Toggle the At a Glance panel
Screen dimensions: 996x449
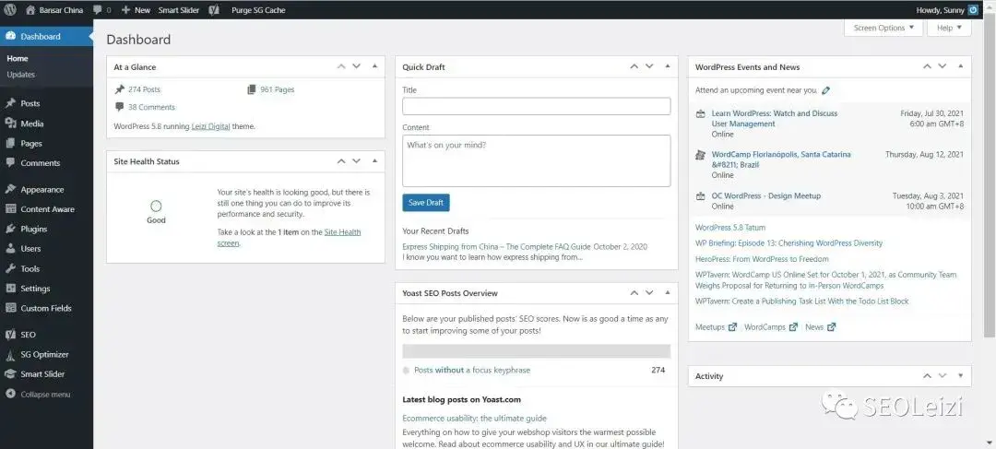point(374,66)
